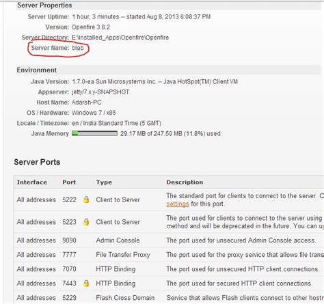This screenshot has height=304, width=324.
Task: Click the lock icon for port 5222
Action: click(x=86, y=199)
